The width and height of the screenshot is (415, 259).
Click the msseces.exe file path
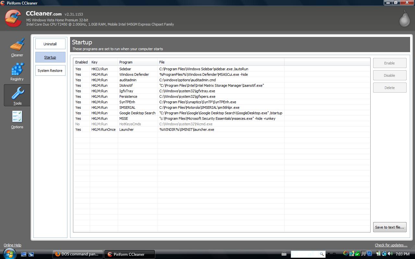coord(217,118)
